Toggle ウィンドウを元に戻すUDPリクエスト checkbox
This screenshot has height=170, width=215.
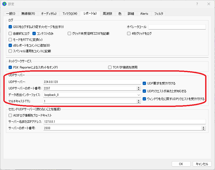[x=144, y=99]
